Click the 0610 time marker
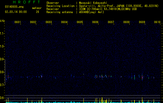Screen dimensions: 163x103 coord(157,22)
